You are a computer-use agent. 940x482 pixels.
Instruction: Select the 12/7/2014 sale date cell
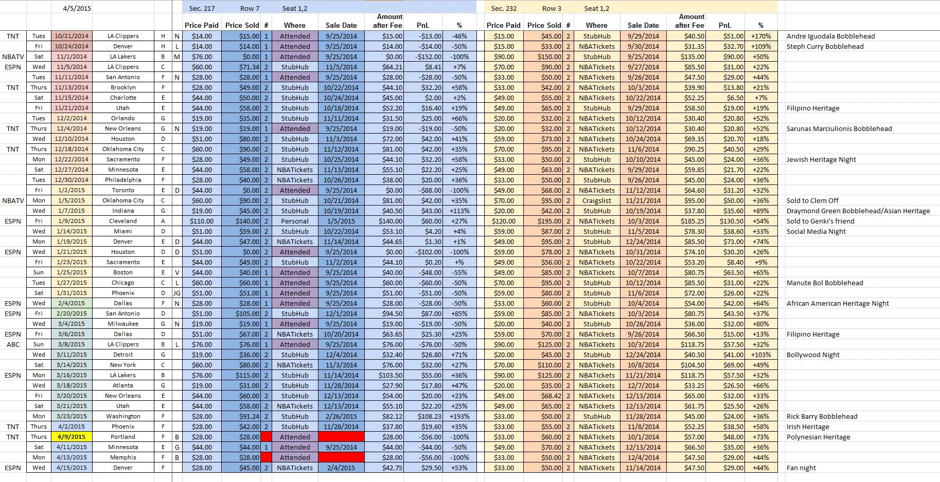pos(643,385)
